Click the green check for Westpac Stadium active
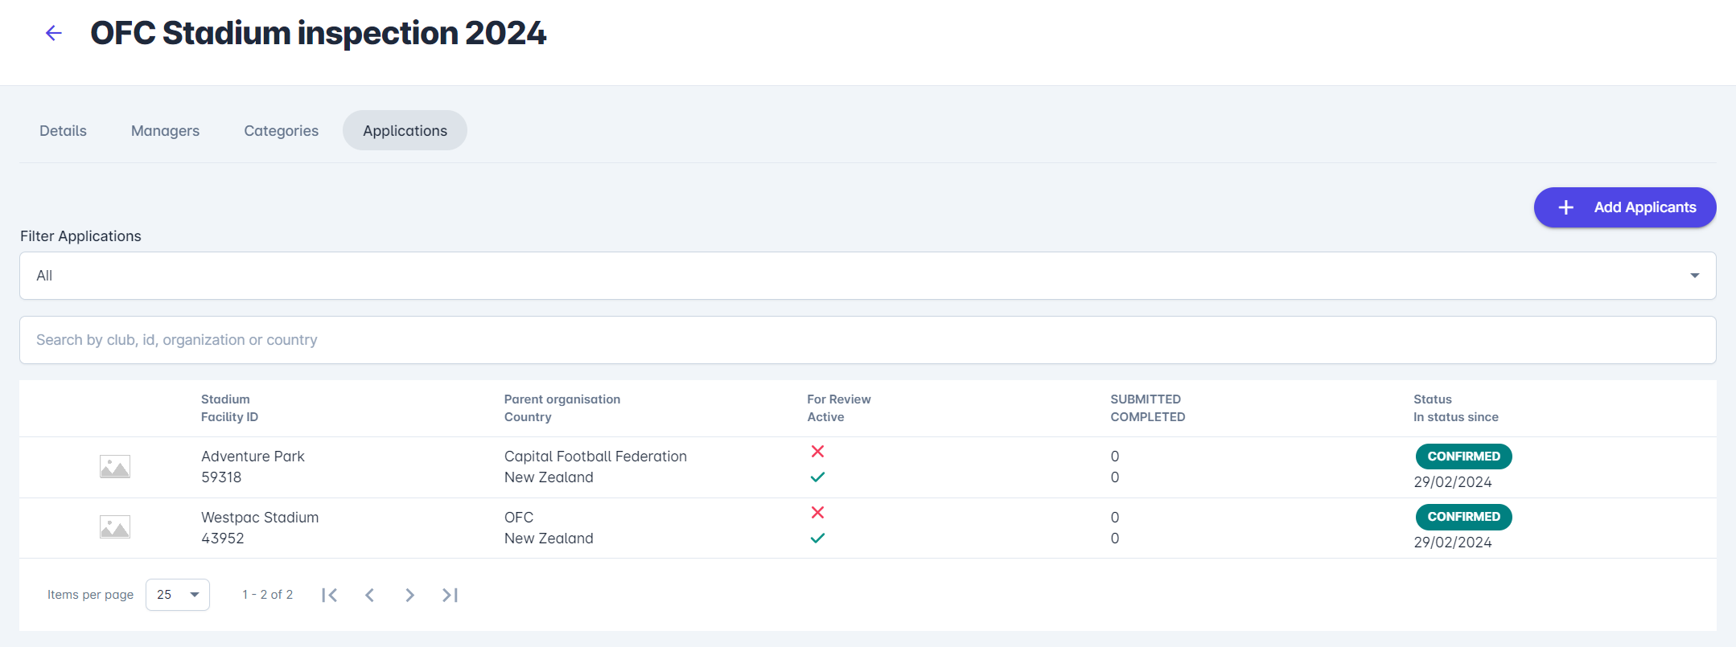1736x647 pixels. coord(817,538)
